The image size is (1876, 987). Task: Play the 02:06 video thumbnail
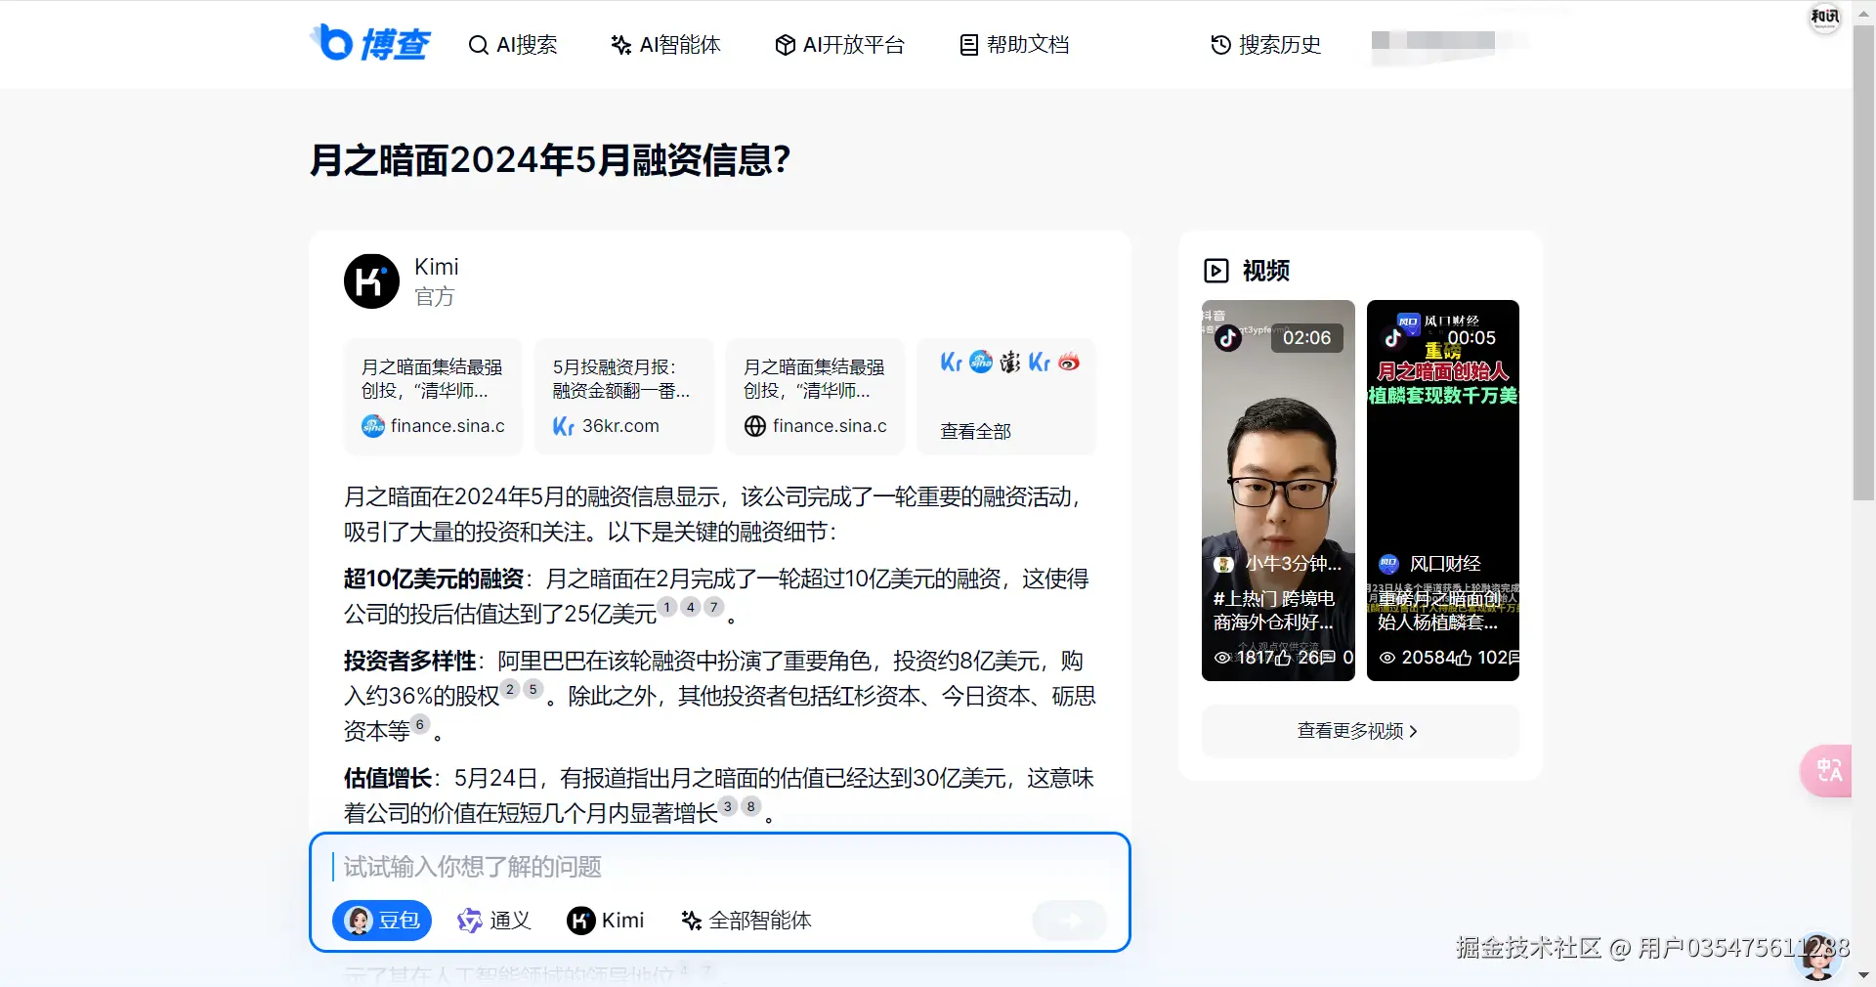coord(1278,490)
